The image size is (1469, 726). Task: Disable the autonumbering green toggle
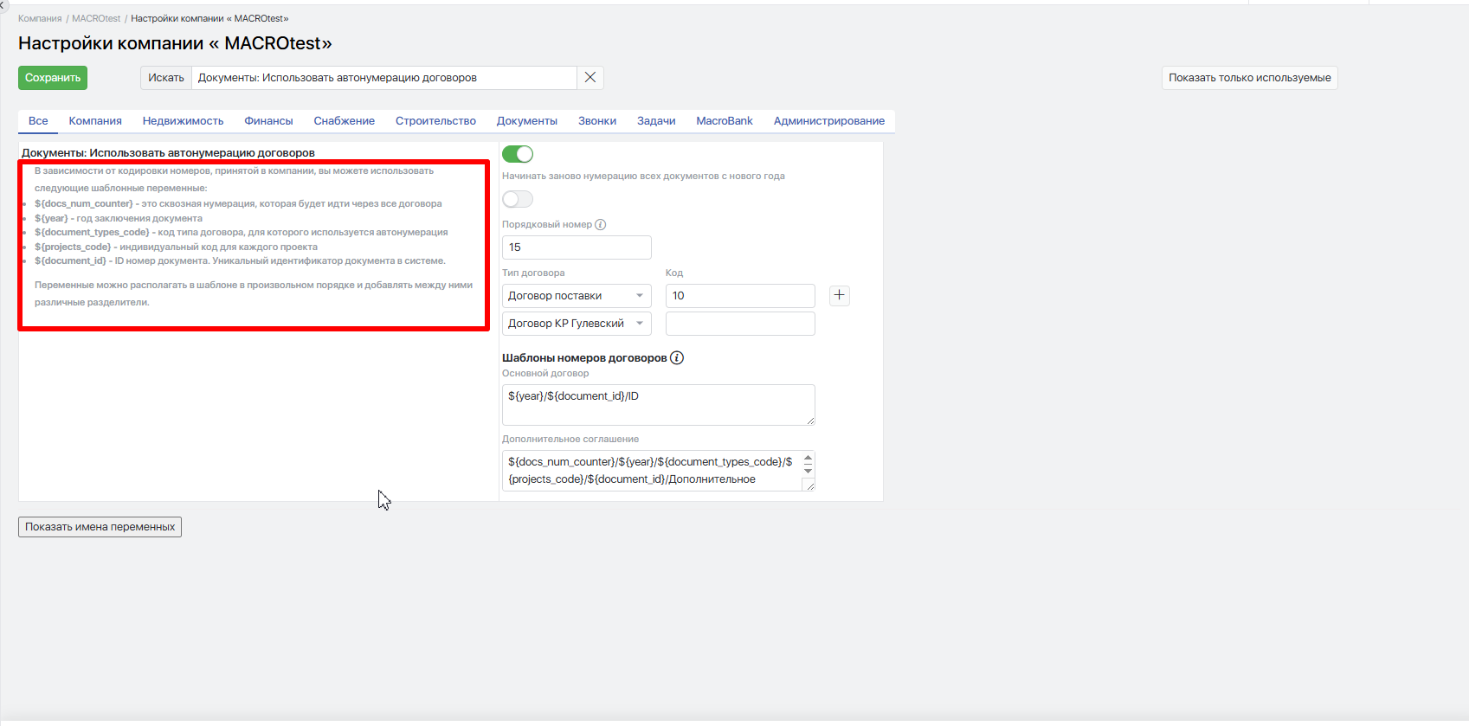click(x=518, y=154)
